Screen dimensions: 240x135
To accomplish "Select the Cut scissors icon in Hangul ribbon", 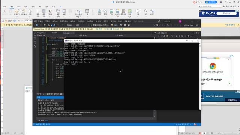I will tap(4, 11).
